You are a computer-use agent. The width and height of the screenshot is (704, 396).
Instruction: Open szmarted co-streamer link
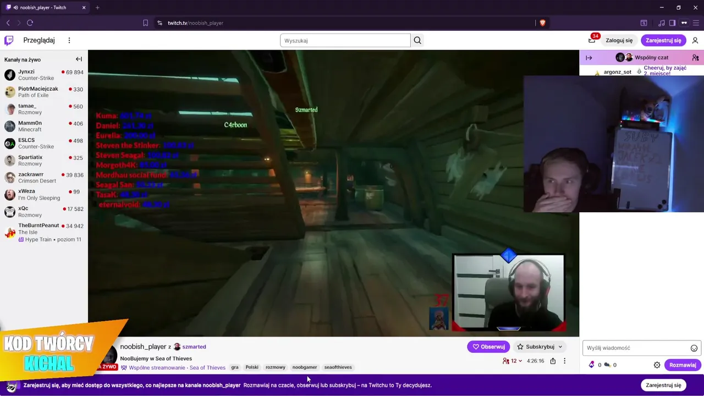click(x=194, y=347)
